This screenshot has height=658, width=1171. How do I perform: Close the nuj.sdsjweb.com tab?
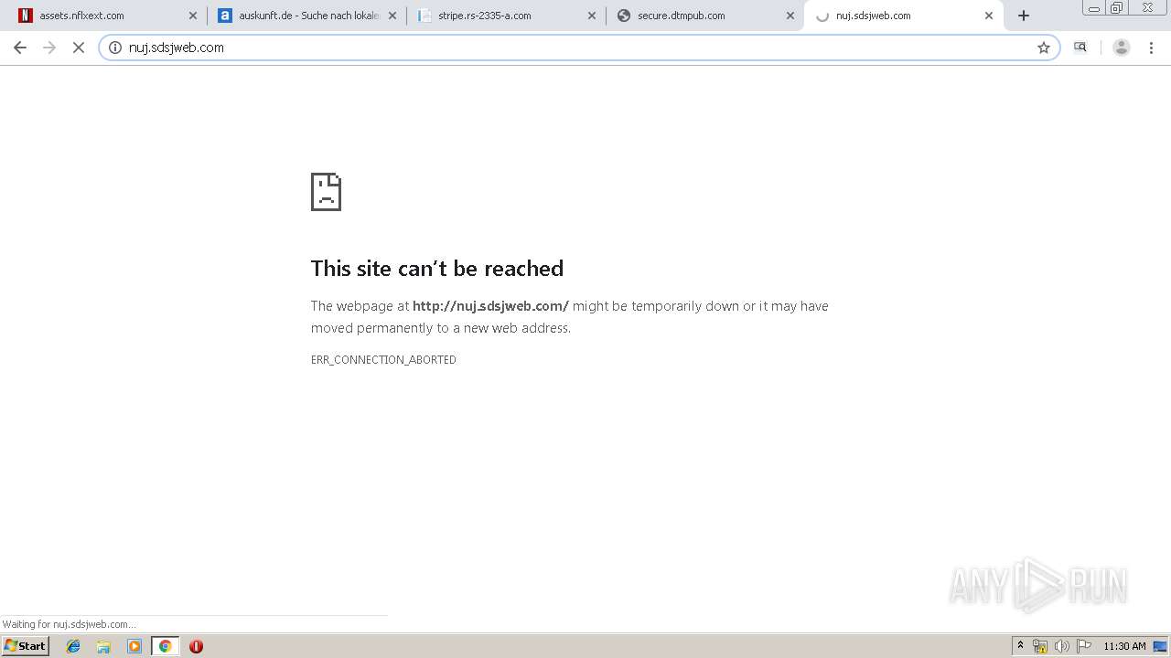point(989,16)
